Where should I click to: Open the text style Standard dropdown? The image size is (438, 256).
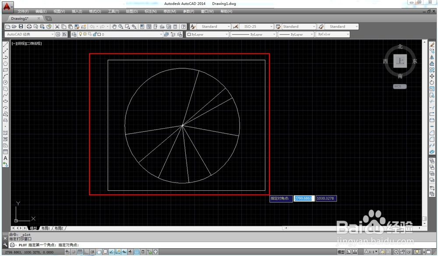(214, 27)
